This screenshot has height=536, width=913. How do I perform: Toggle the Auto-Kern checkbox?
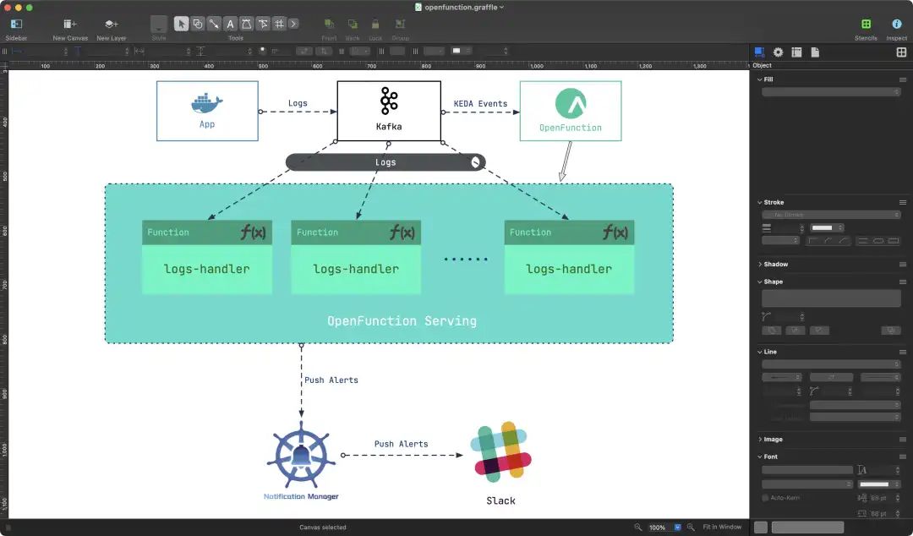tap(765, 498)
